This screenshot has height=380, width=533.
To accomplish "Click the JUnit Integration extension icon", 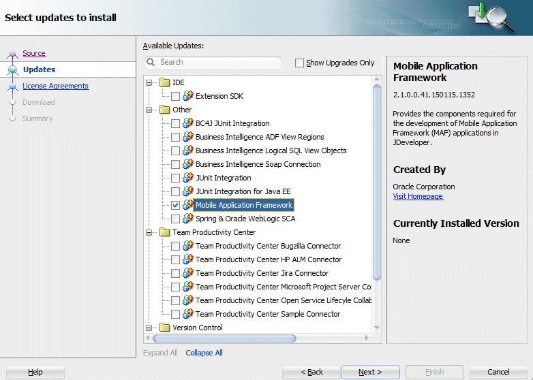I will (x=188, y=178).
